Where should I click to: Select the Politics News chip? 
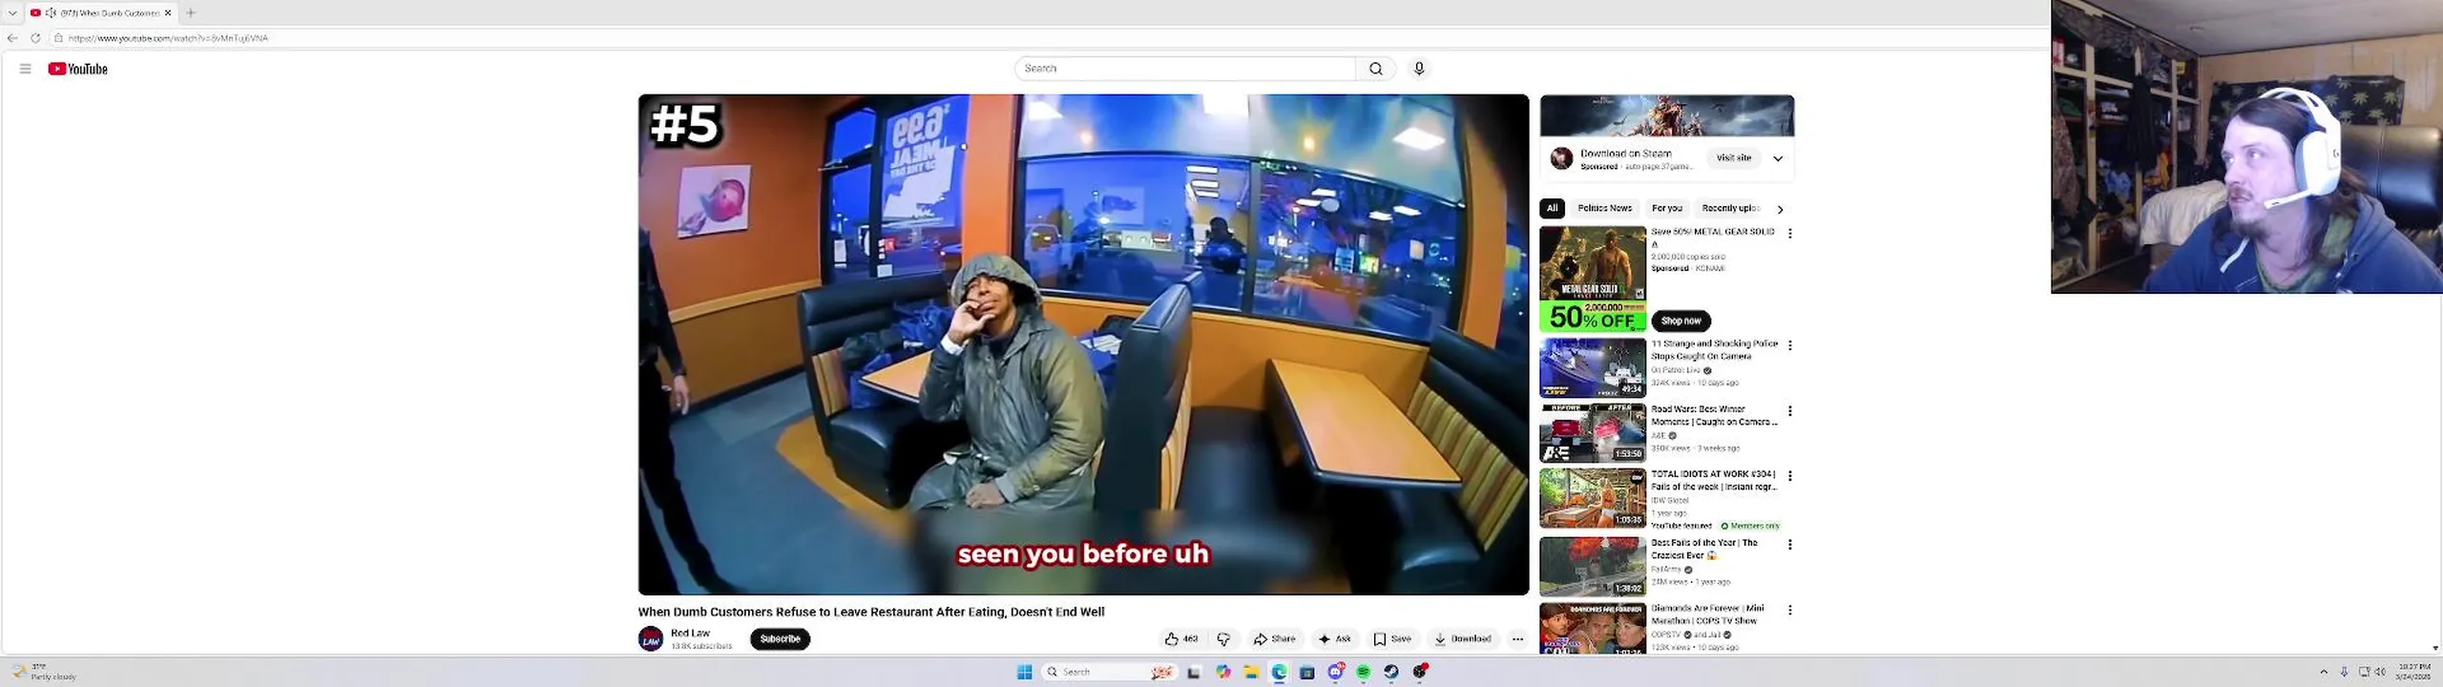[1604, 208]
